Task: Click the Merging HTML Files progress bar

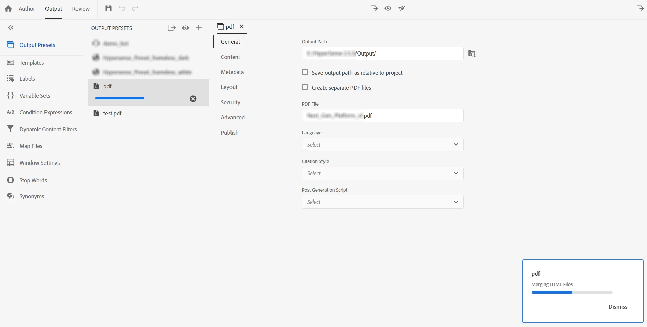Action: [572, 292]
